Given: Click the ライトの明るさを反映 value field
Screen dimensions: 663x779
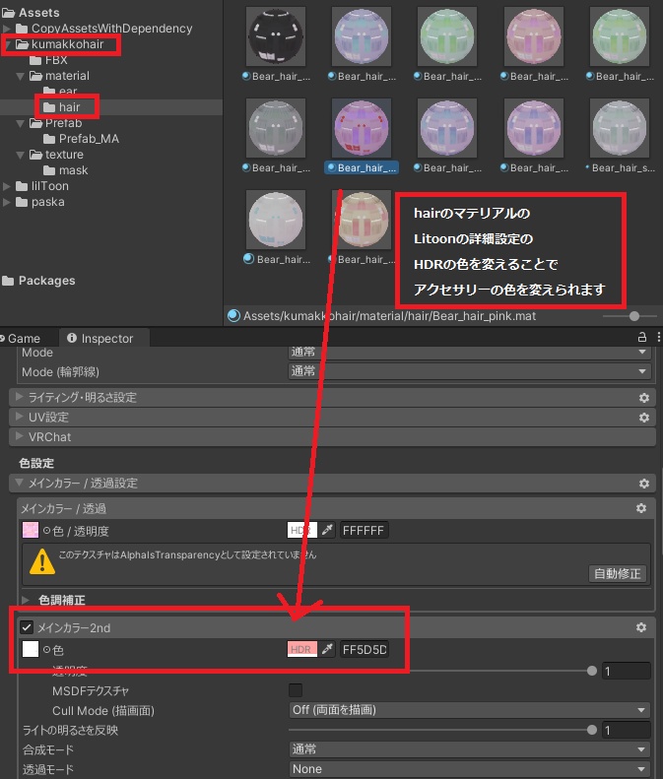Looking at the screenshot, I should click(x=627, y=730).
